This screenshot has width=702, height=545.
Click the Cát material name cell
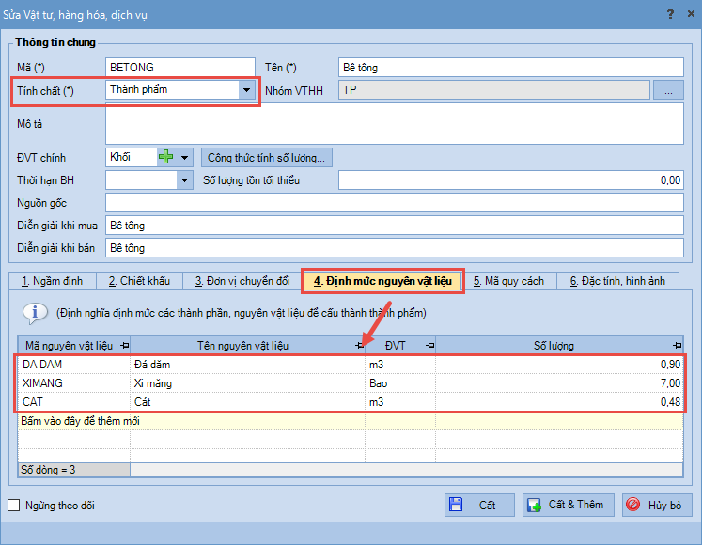(x=247, y=402)
